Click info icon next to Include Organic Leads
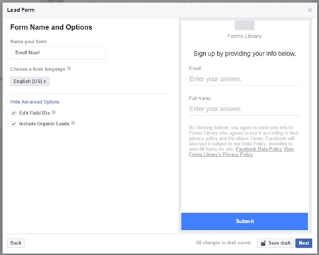The width and height of the screenshot is (319, 255). click(73, 123)
